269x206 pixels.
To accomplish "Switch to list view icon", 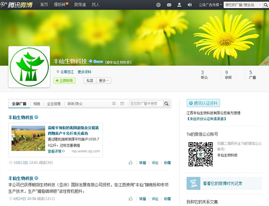I will click(x=113, y=103).
